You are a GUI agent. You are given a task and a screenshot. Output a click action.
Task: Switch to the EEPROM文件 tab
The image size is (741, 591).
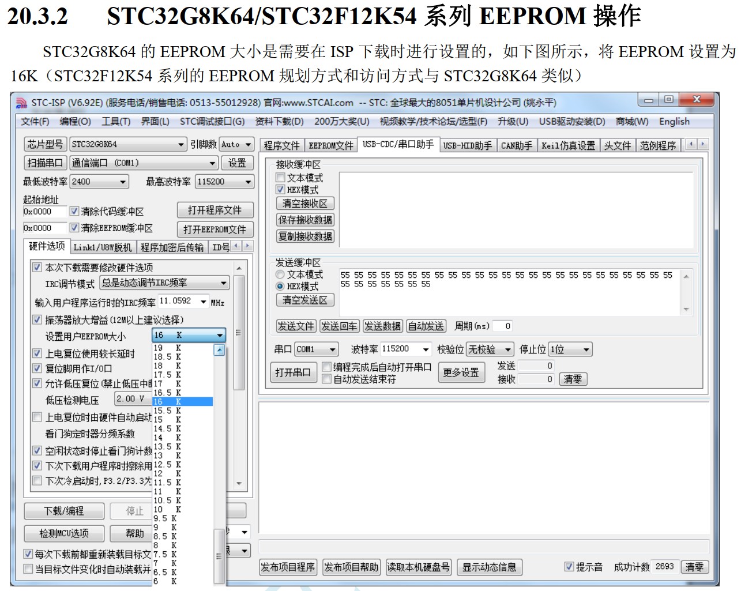click(331, 146)
